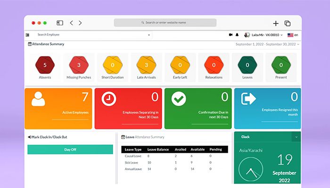Click the Pending column header
Screen dimensions: 330x188
216,149
